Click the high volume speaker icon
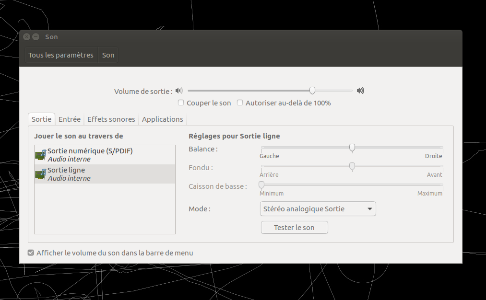 click(x=361, y=91)
